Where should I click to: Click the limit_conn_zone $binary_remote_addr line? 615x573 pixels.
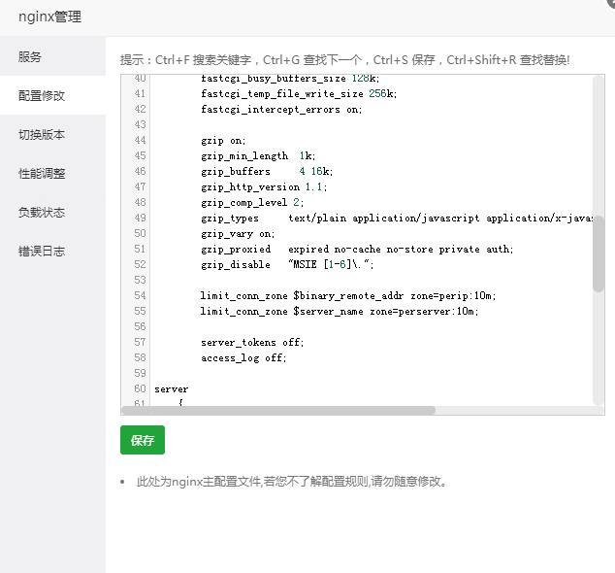(x=348, y=296)
